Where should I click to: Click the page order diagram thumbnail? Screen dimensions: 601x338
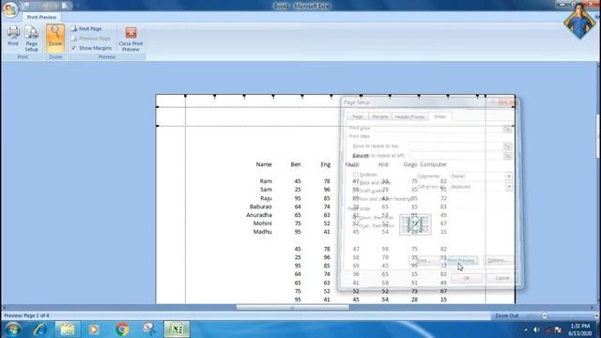coord(415,224)
